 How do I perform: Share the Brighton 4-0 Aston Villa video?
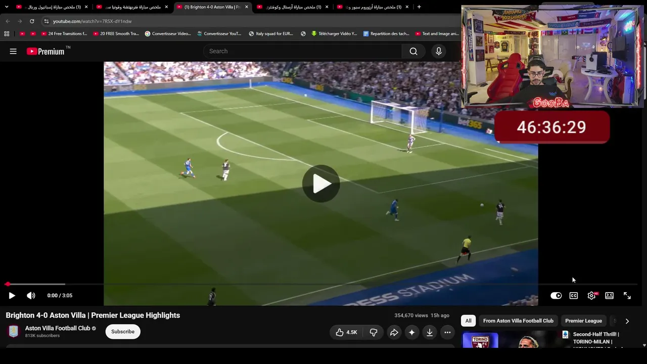click(394, 332)
